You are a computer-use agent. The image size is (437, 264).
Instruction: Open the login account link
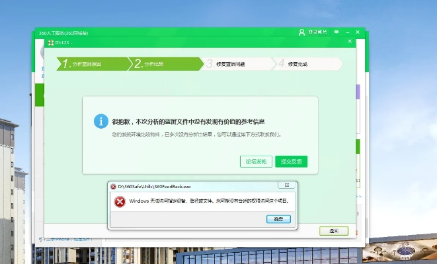pyautogui.click(x=316, y=32)
